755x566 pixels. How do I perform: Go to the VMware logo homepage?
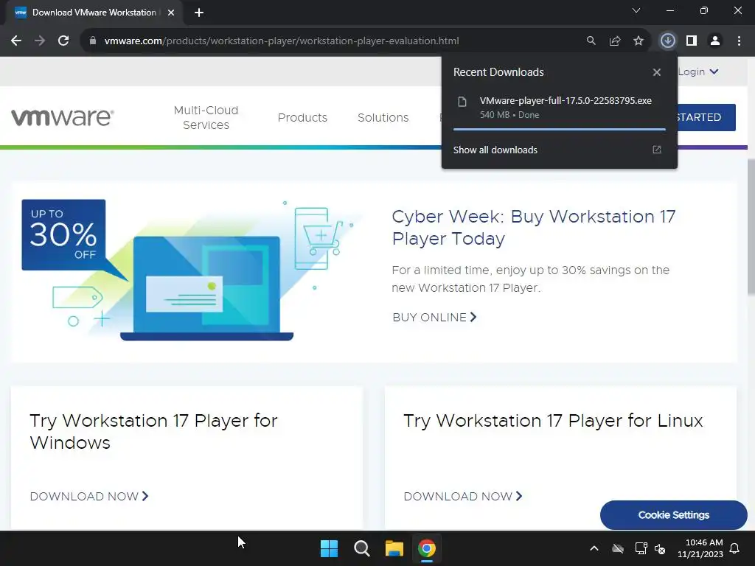tap(63, 117)
